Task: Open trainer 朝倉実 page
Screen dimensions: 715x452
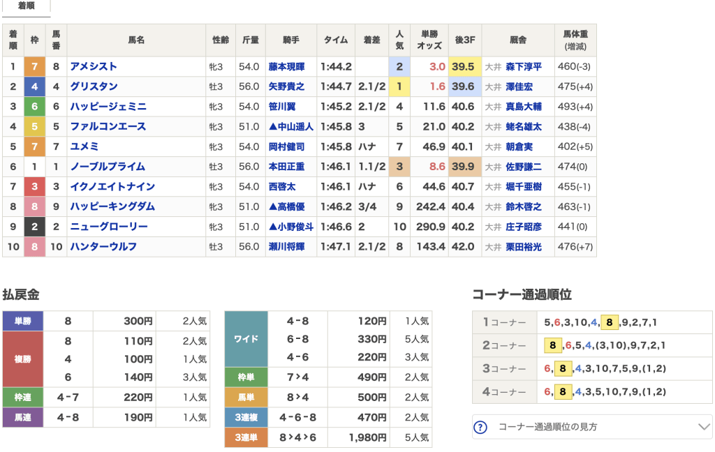Action: coord(519,146)
